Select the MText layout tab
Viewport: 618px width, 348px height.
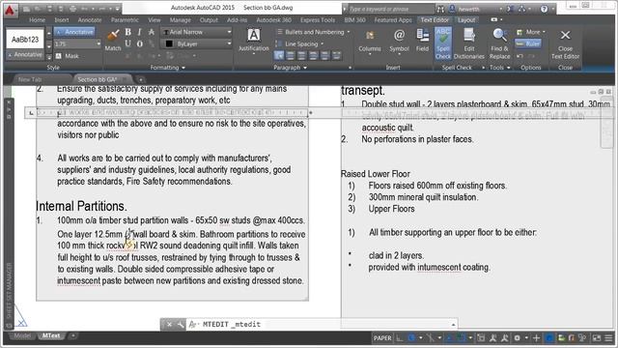coord(51,335)
